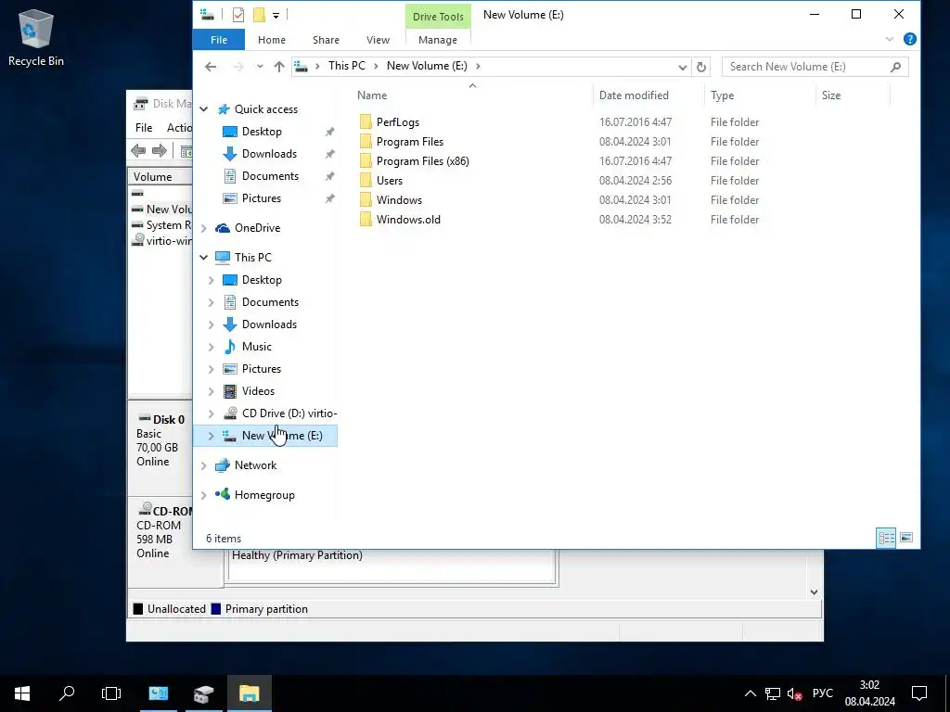
Task: Select Network in the navigation pane
Action: [x=255, y=465]
